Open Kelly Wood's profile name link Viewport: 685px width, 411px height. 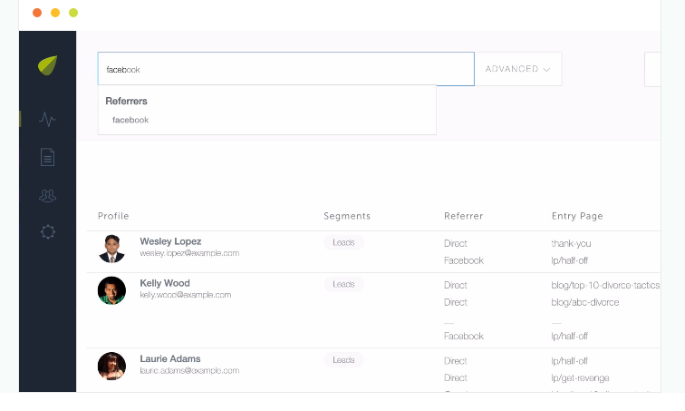coord(164,283)
